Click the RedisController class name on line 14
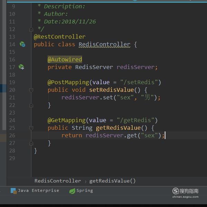Screen dimensions: 207x207 105,45
